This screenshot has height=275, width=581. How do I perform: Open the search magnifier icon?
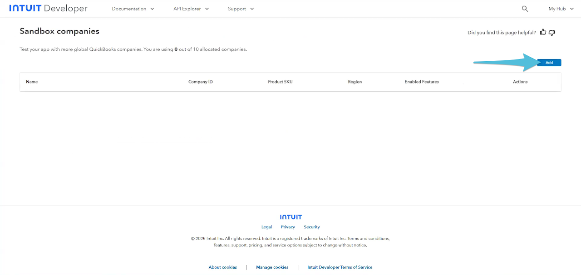[525, 9]
